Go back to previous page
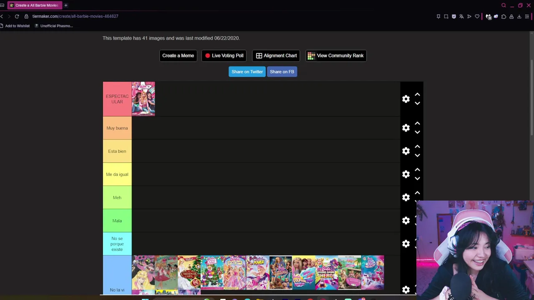534x300 pixels. pos(2,16)
